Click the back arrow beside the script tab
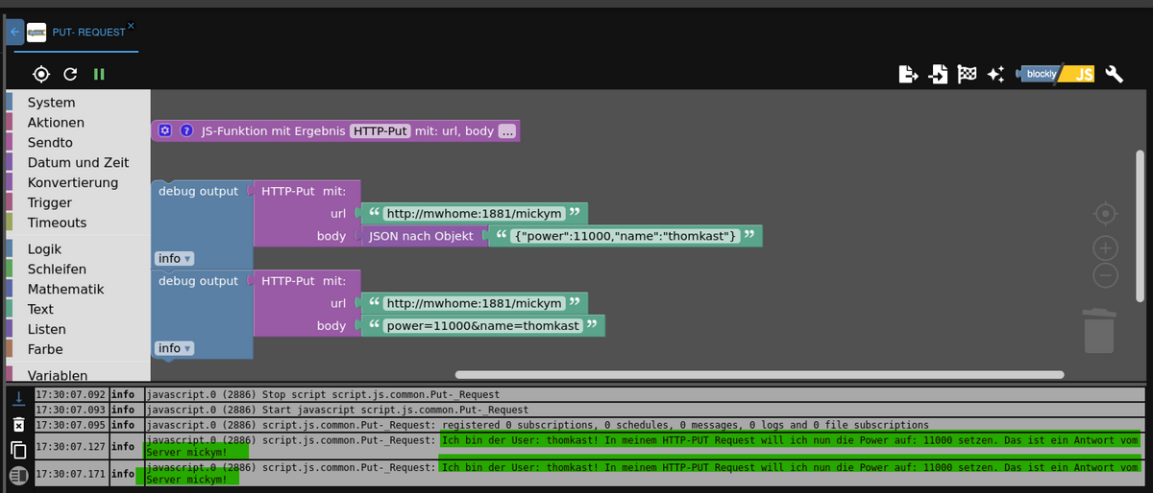This screenshot has height=493, width=1153. 14,32
